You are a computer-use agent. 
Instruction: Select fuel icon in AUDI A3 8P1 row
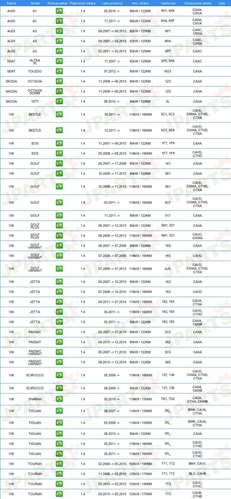point(59,31)
